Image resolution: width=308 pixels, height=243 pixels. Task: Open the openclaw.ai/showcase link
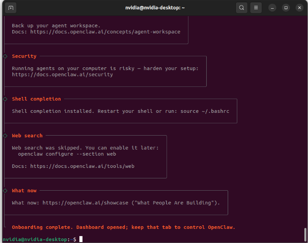click(85, 203)
